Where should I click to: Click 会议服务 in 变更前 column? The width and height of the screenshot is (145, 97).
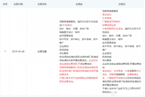[x=64, y=53]
